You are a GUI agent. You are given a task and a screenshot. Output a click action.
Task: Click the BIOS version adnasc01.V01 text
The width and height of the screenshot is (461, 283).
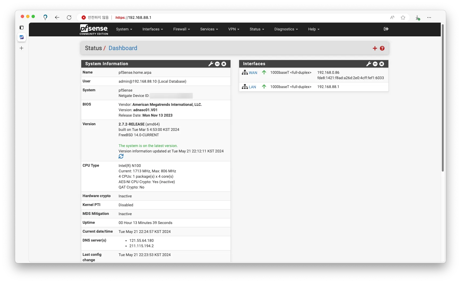[x=145, y=110]
